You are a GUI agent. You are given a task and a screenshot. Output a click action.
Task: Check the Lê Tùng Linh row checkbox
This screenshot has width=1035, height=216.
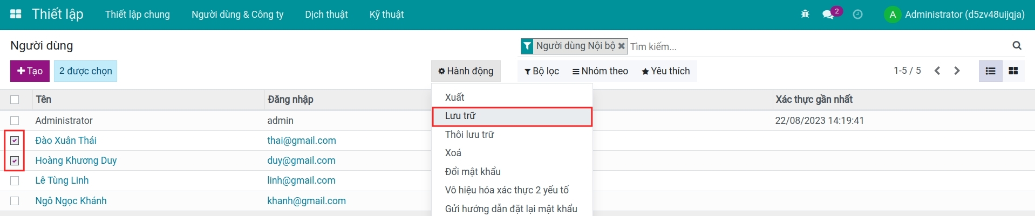click(15, 180)
